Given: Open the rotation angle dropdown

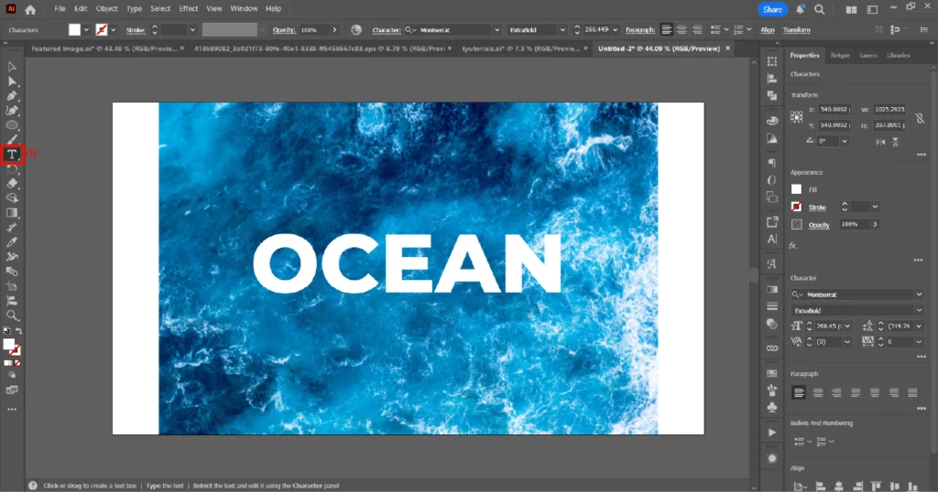Looking at the screenshot, I should [x=844, y=142].
